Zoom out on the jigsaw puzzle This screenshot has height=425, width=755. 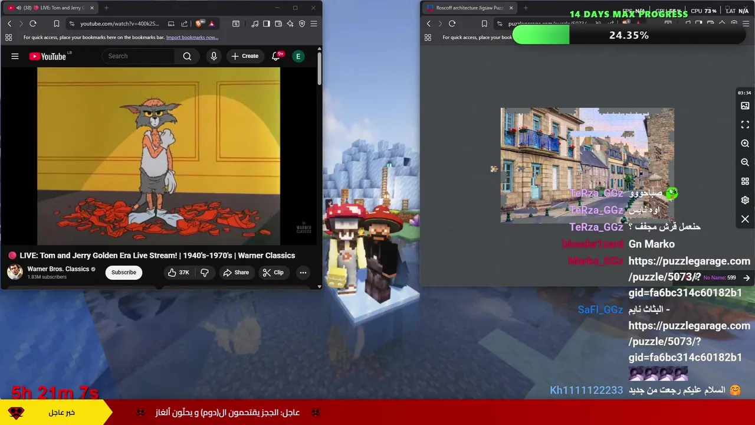point(745,162)
